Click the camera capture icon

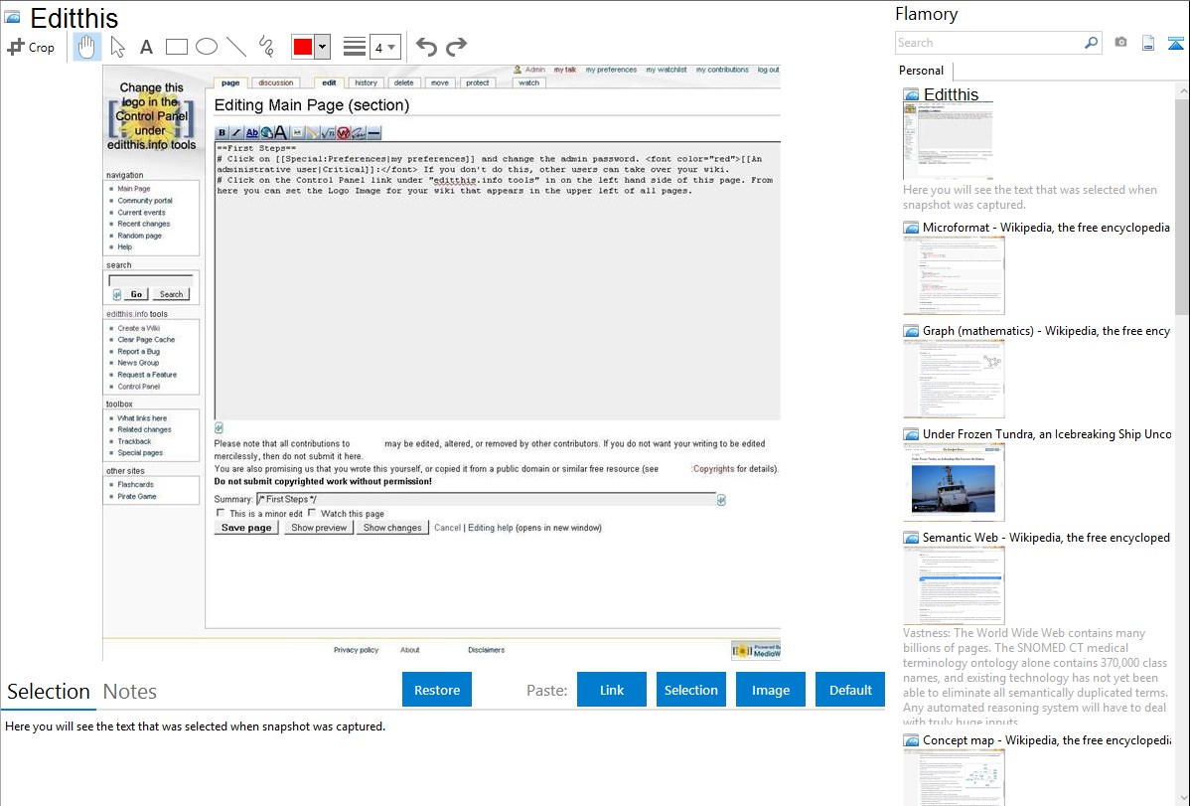(x=1120, y=43)
